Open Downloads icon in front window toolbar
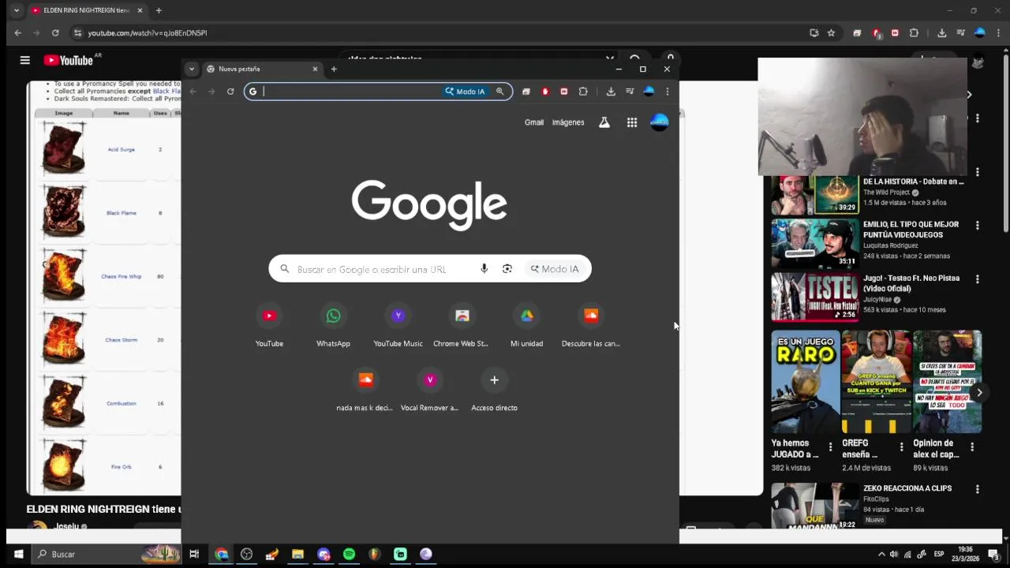The width and height of the screenshot is (1010, 568). point(611,92)
